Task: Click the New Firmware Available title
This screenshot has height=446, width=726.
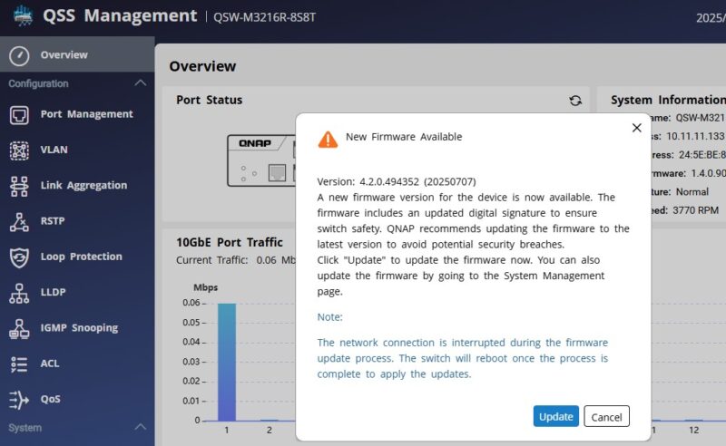Action: pos(404,137)
